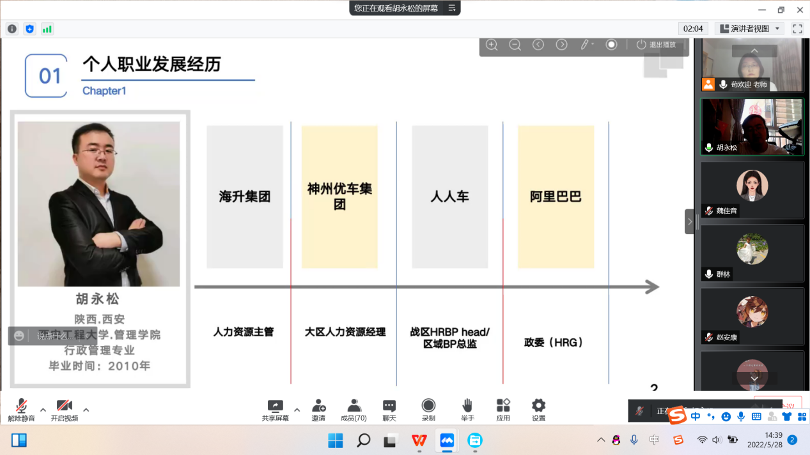Viewport: 810px width, 455px height.
Task: Select 魏佳音 participant thumbnail
Action: pos(752,190)
